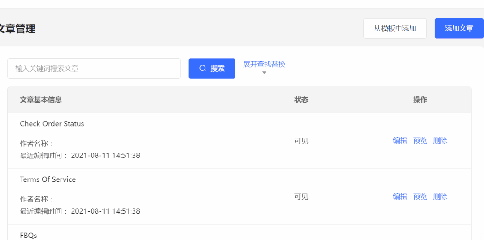This screenshot has height=240, width=484.
Task: Open 展开查找替换 find and replace link
Action: point(264,64)
